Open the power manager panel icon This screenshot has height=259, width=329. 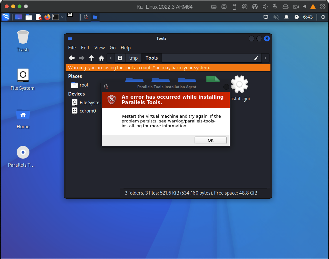(296, 17)
